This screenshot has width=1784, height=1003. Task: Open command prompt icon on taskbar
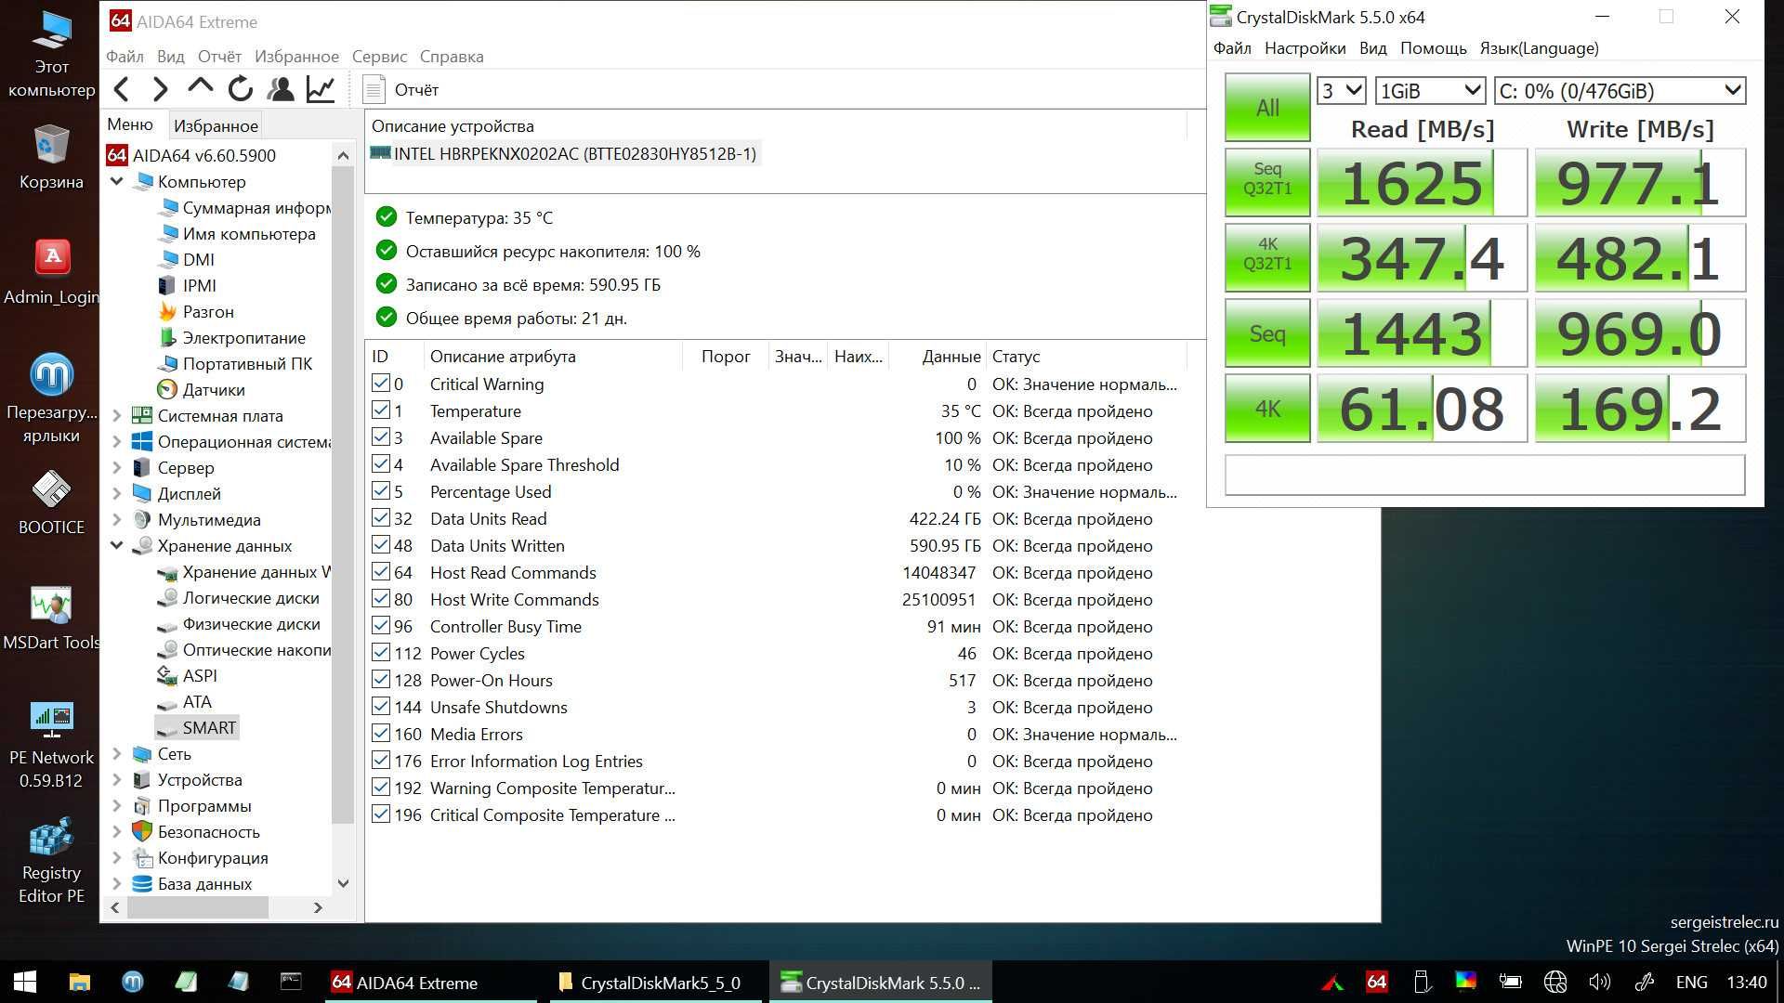(291, 982)
